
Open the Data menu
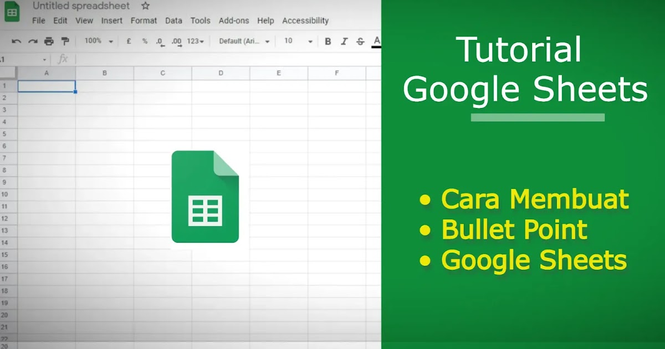click(173, 20)
